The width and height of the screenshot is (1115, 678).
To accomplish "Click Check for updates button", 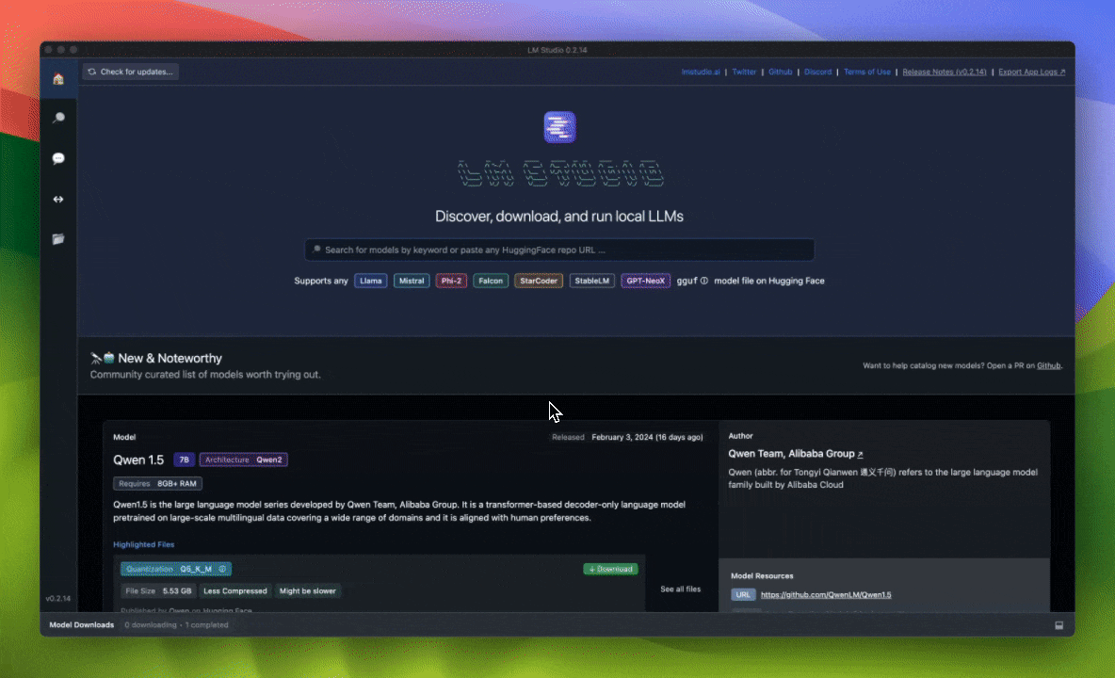I will click(131, 72).
